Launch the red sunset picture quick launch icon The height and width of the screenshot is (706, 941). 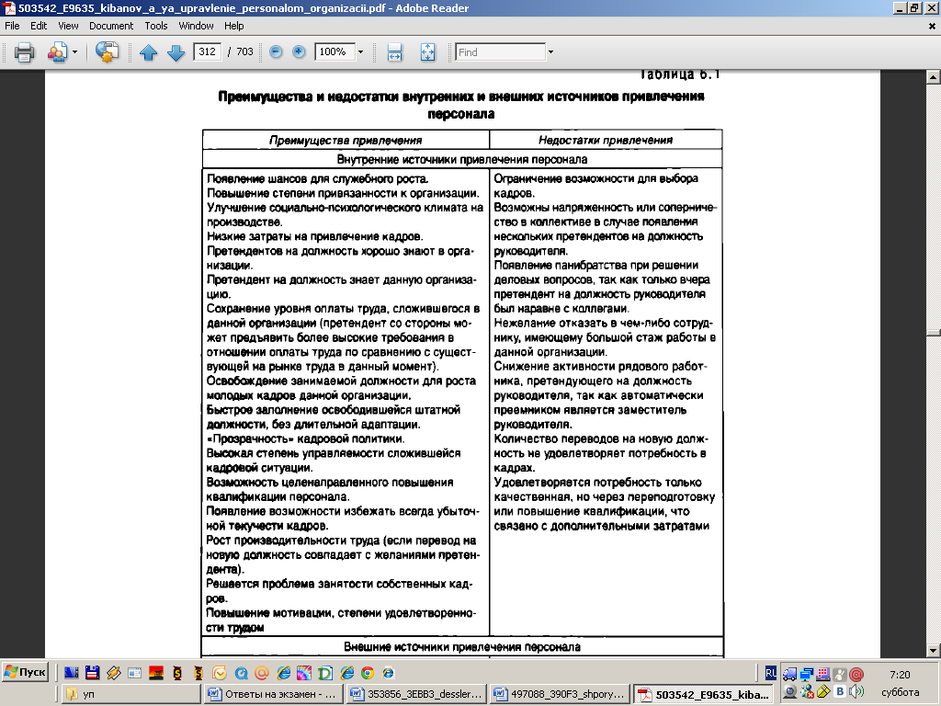[x=156, y=673]
